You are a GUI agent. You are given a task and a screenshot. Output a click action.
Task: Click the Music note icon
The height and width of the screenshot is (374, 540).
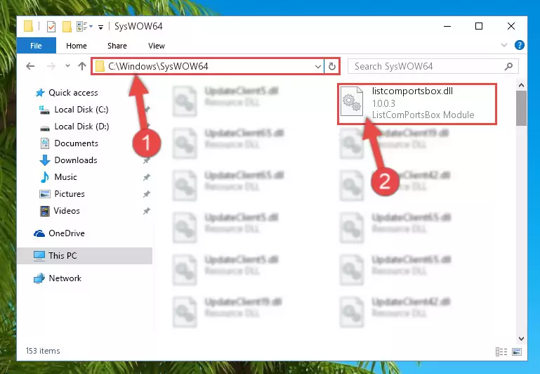(45, 177)
